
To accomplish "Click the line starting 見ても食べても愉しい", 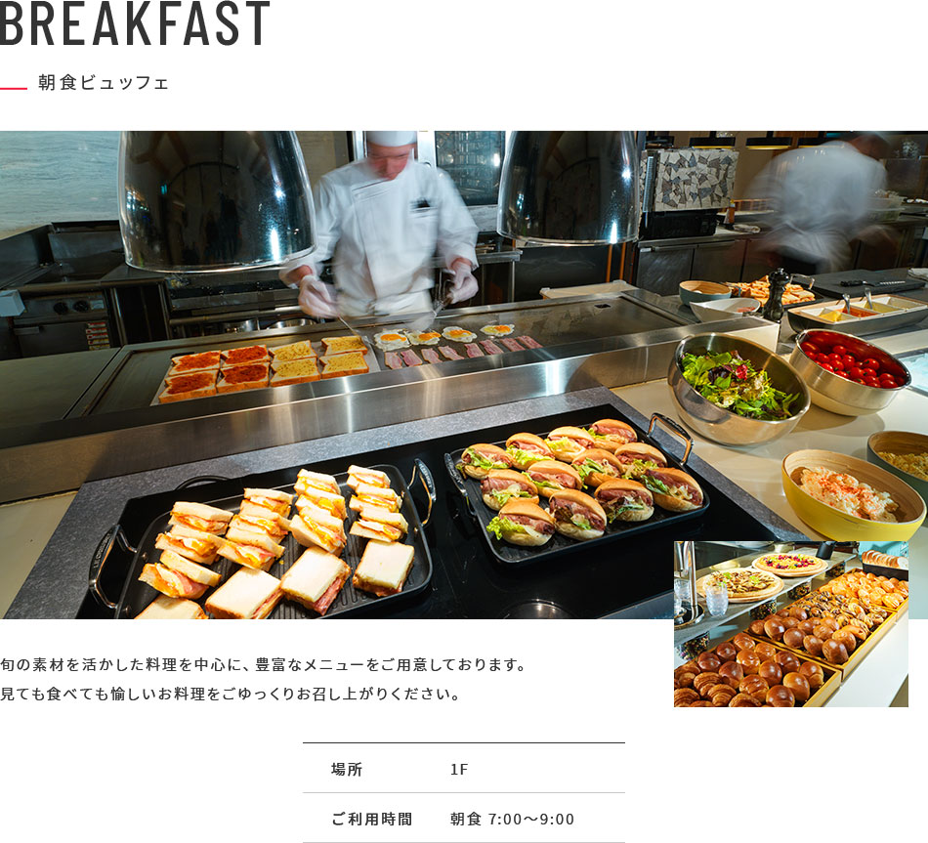I will click(x=230, y=694).
